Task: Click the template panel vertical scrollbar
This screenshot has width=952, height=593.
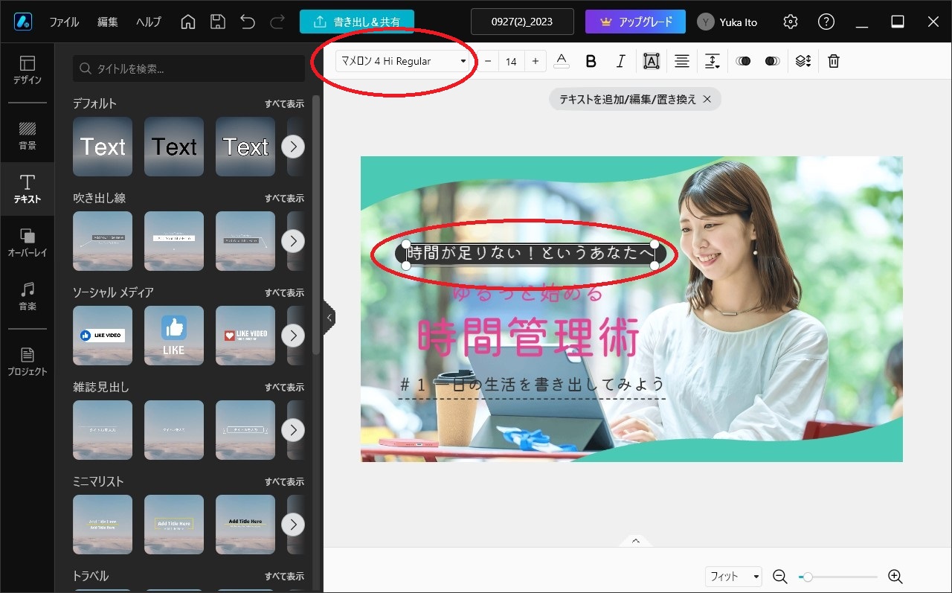Action: [317, 225]
